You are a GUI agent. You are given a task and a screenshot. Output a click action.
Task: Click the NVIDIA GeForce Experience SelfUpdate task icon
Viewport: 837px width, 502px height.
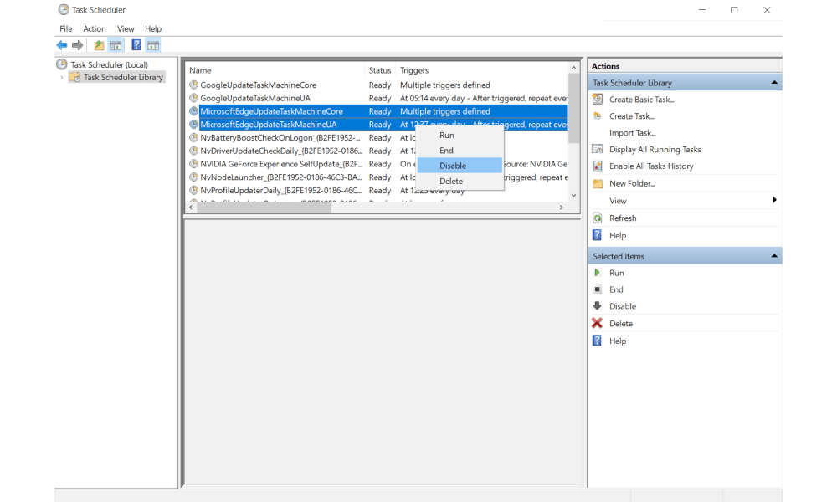(194, 164)
